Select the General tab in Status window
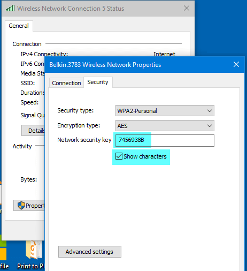 tap(19, 26)
